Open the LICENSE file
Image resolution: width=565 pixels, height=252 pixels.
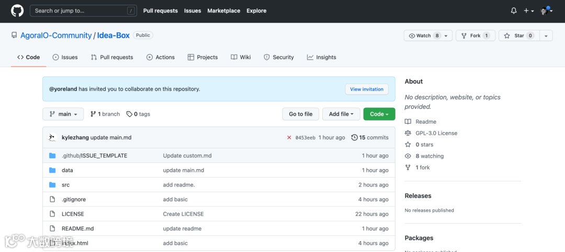click(73, 214)
